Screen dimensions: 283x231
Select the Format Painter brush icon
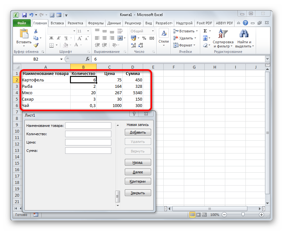coord(36,45)
